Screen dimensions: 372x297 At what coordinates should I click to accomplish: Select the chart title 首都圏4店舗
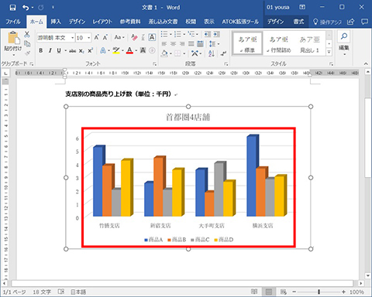188,117
